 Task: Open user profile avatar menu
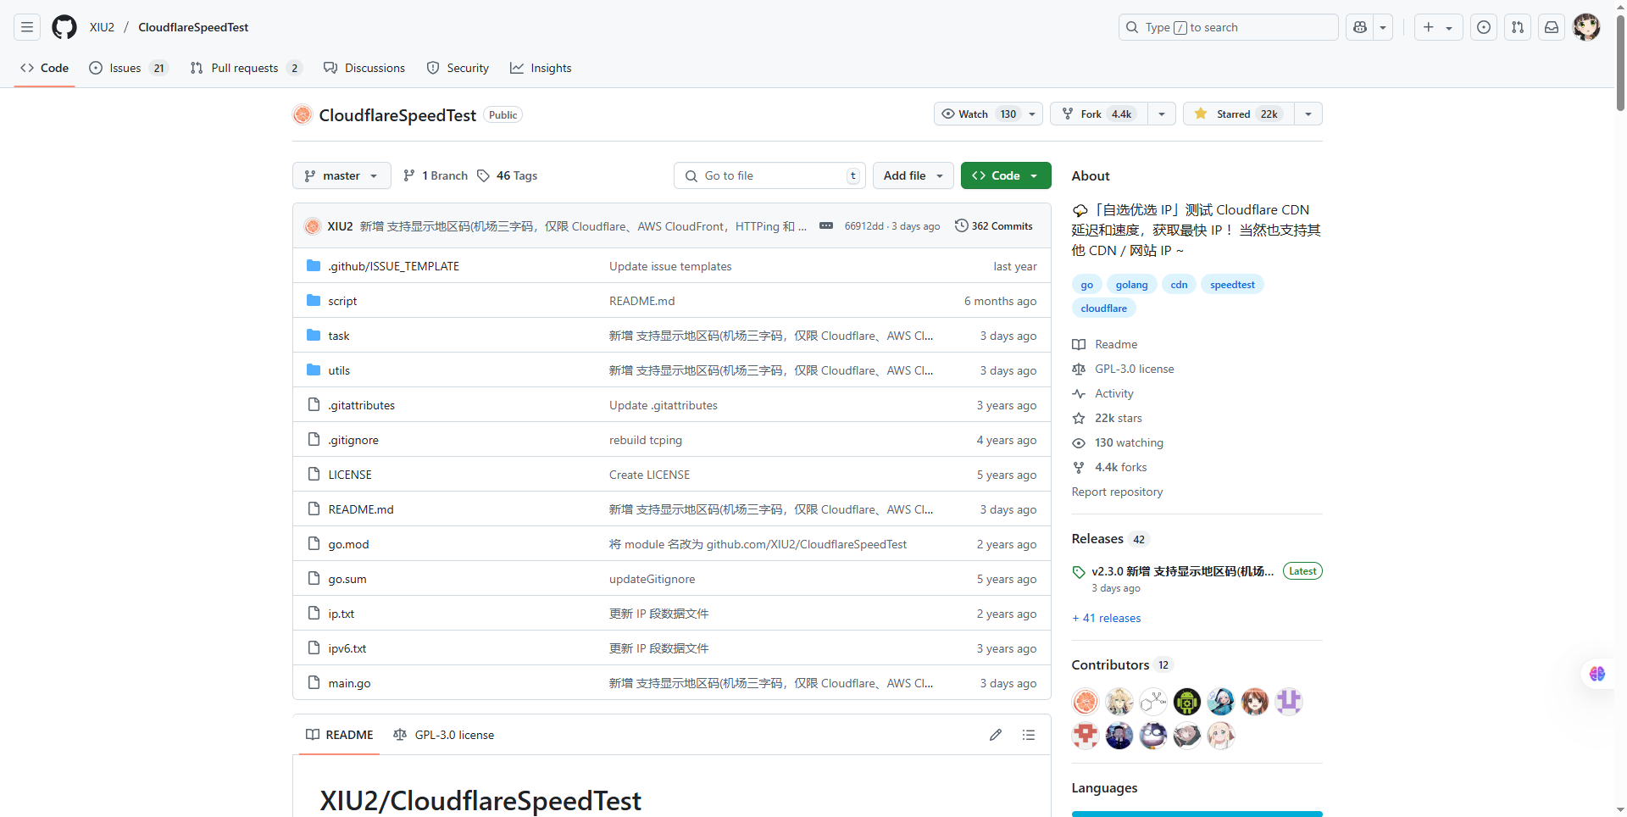[1586, 27]
